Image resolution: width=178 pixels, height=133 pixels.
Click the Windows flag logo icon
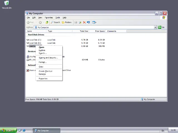coord(164,17)
